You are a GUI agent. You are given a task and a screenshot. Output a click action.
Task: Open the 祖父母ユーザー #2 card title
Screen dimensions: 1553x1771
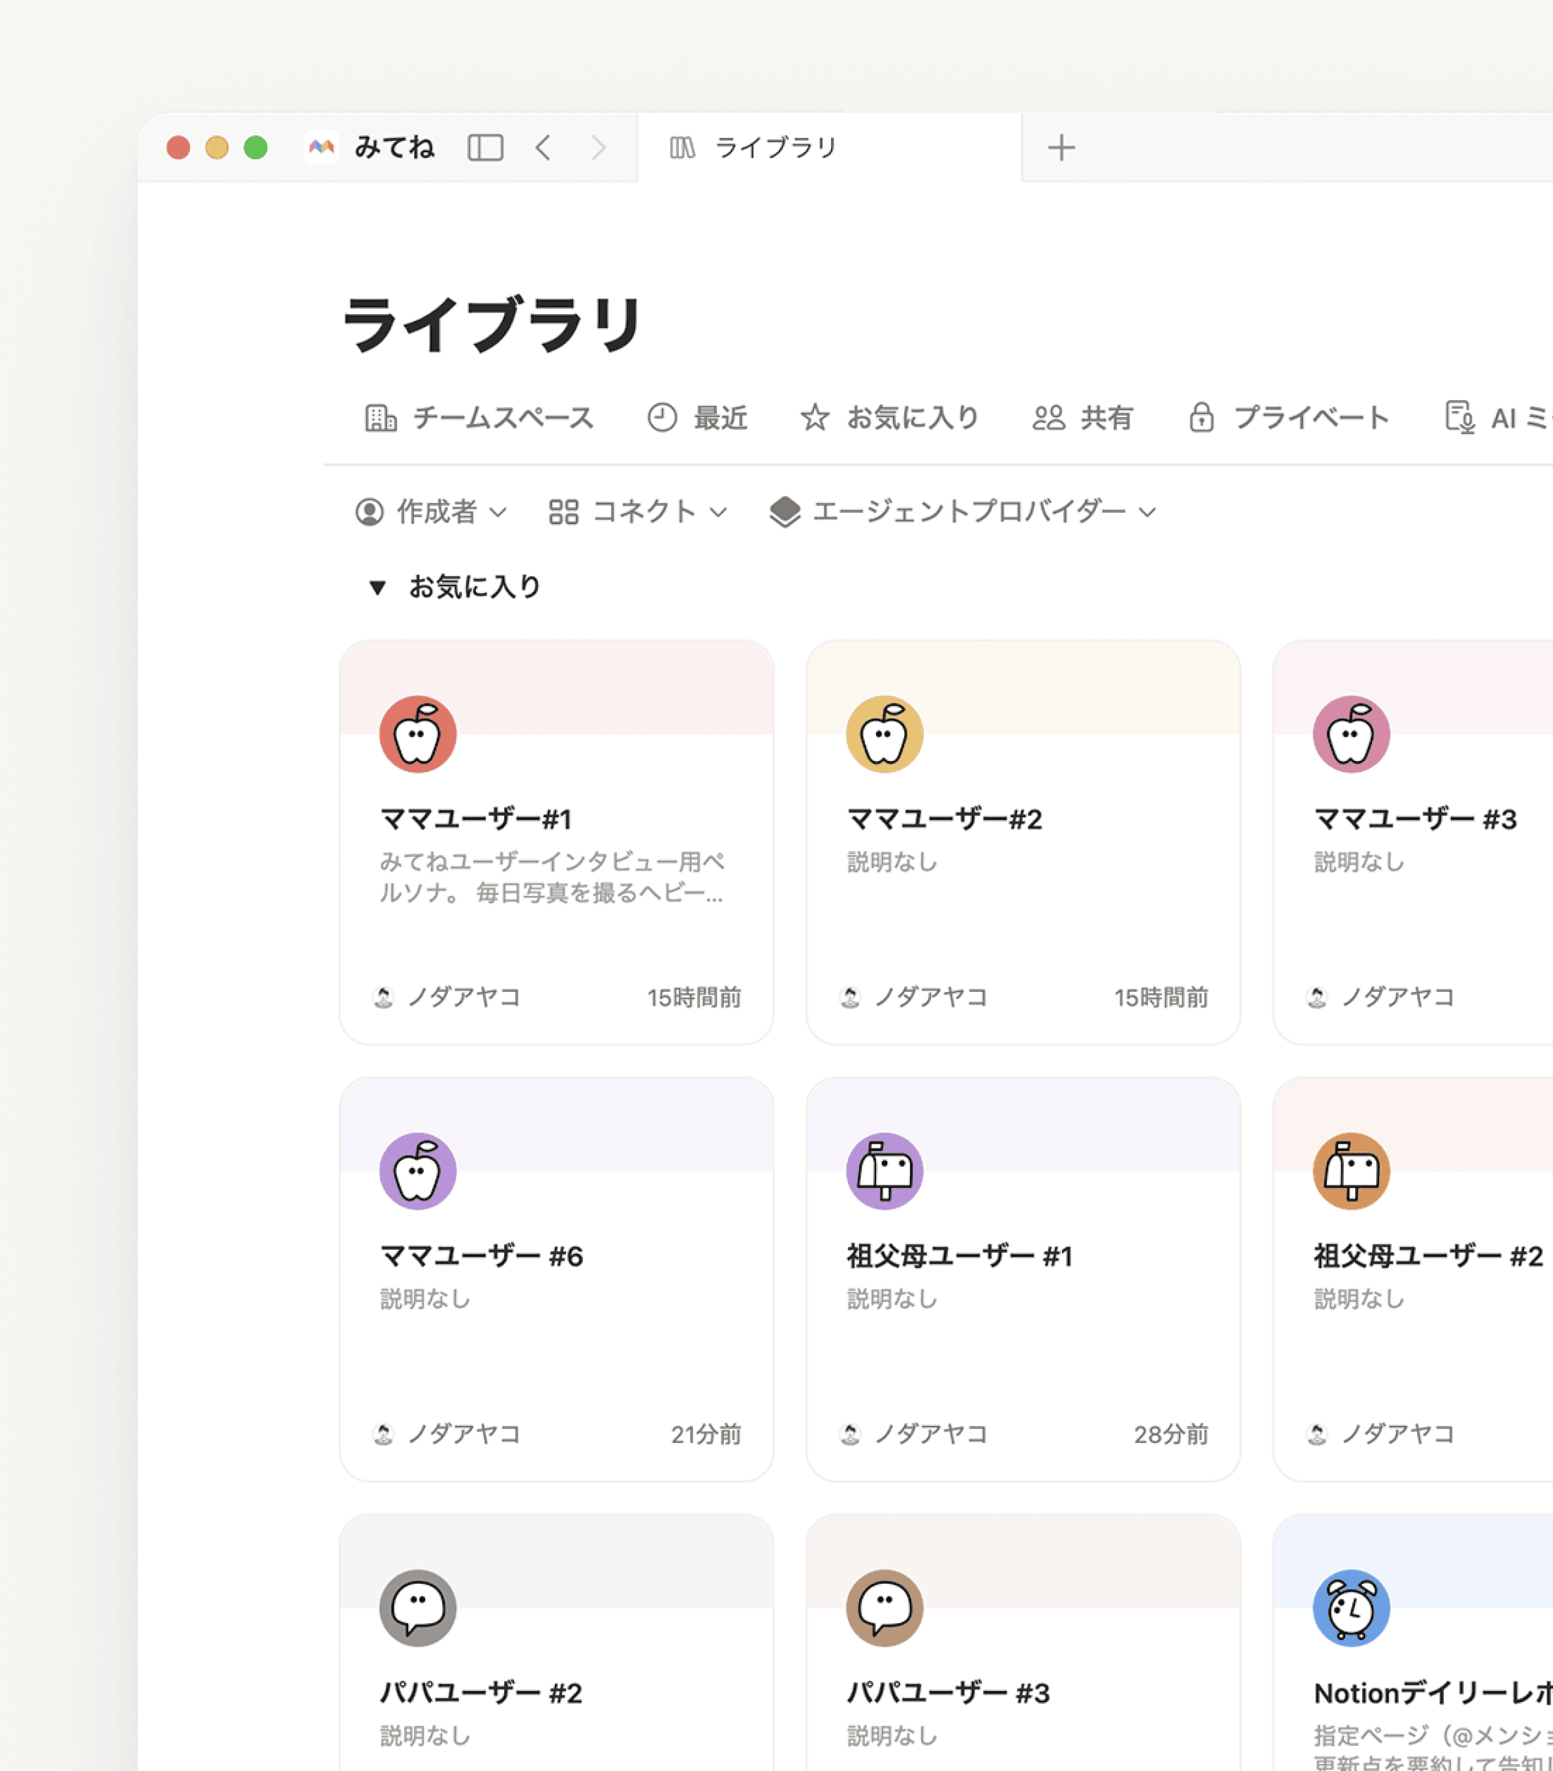(x=1428, y=1256)
